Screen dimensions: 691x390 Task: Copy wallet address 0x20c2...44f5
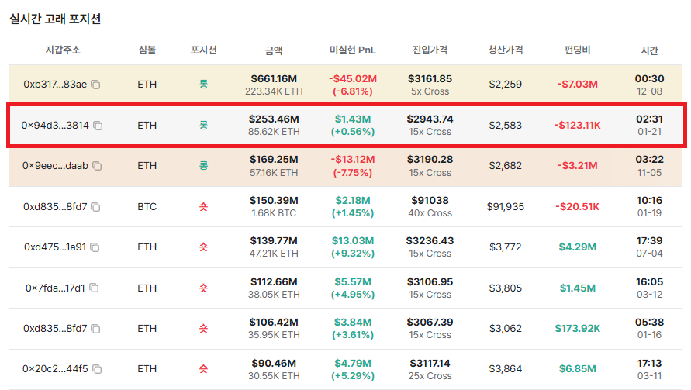pos(96,369)
